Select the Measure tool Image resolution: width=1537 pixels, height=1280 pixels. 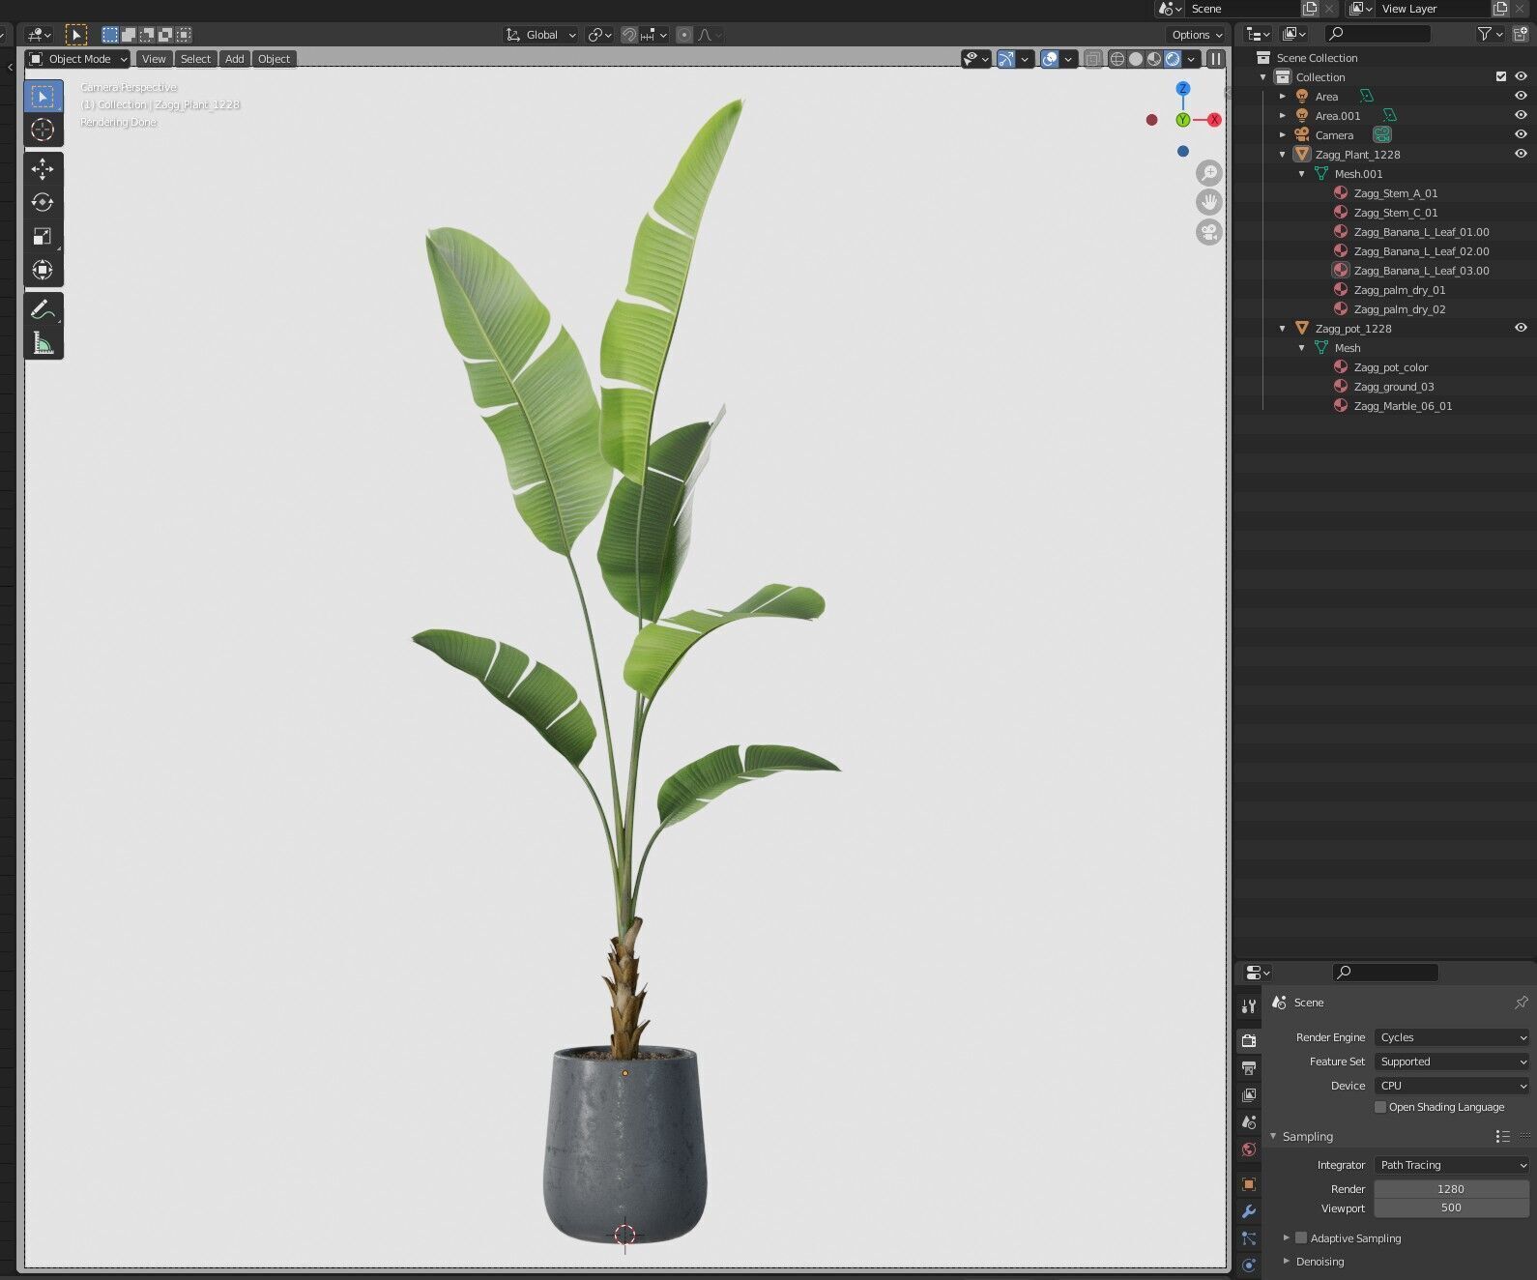point(43,343)
